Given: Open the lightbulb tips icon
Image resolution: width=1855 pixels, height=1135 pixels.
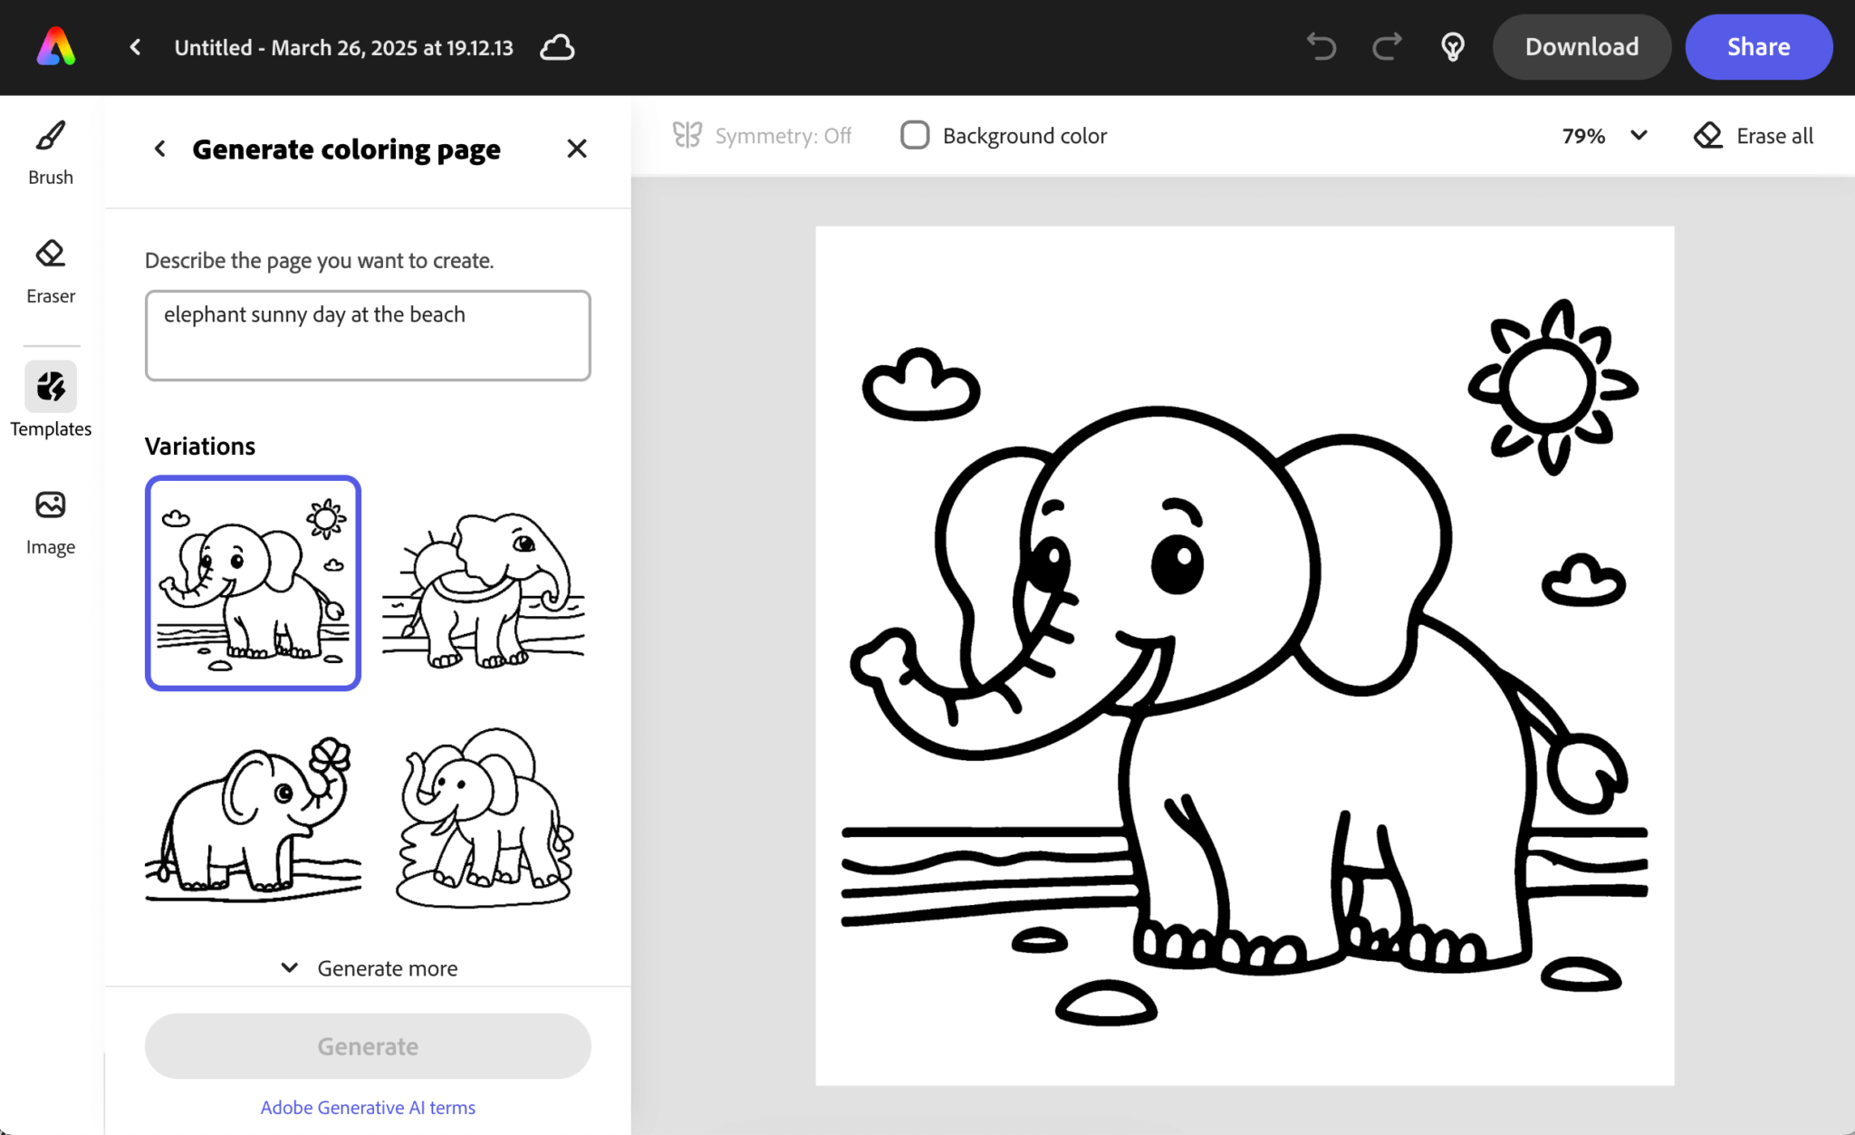Looking at the screenshot, I should [x=1453, y=47].
